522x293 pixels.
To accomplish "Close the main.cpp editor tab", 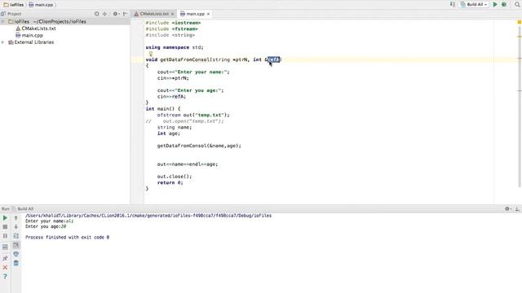I will pyautogui.click(x=208, y=14).
